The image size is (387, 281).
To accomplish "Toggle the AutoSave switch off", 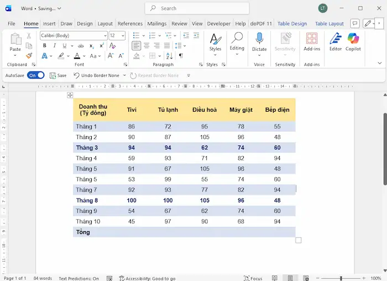I will 36,75.
